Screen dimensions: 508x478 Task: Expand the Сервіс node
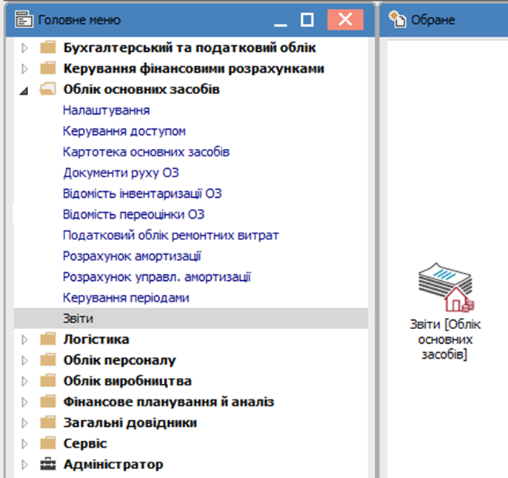click(24, 443)
